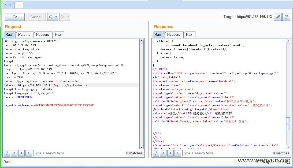Switch Request view to Params tab

click(24, 35)
